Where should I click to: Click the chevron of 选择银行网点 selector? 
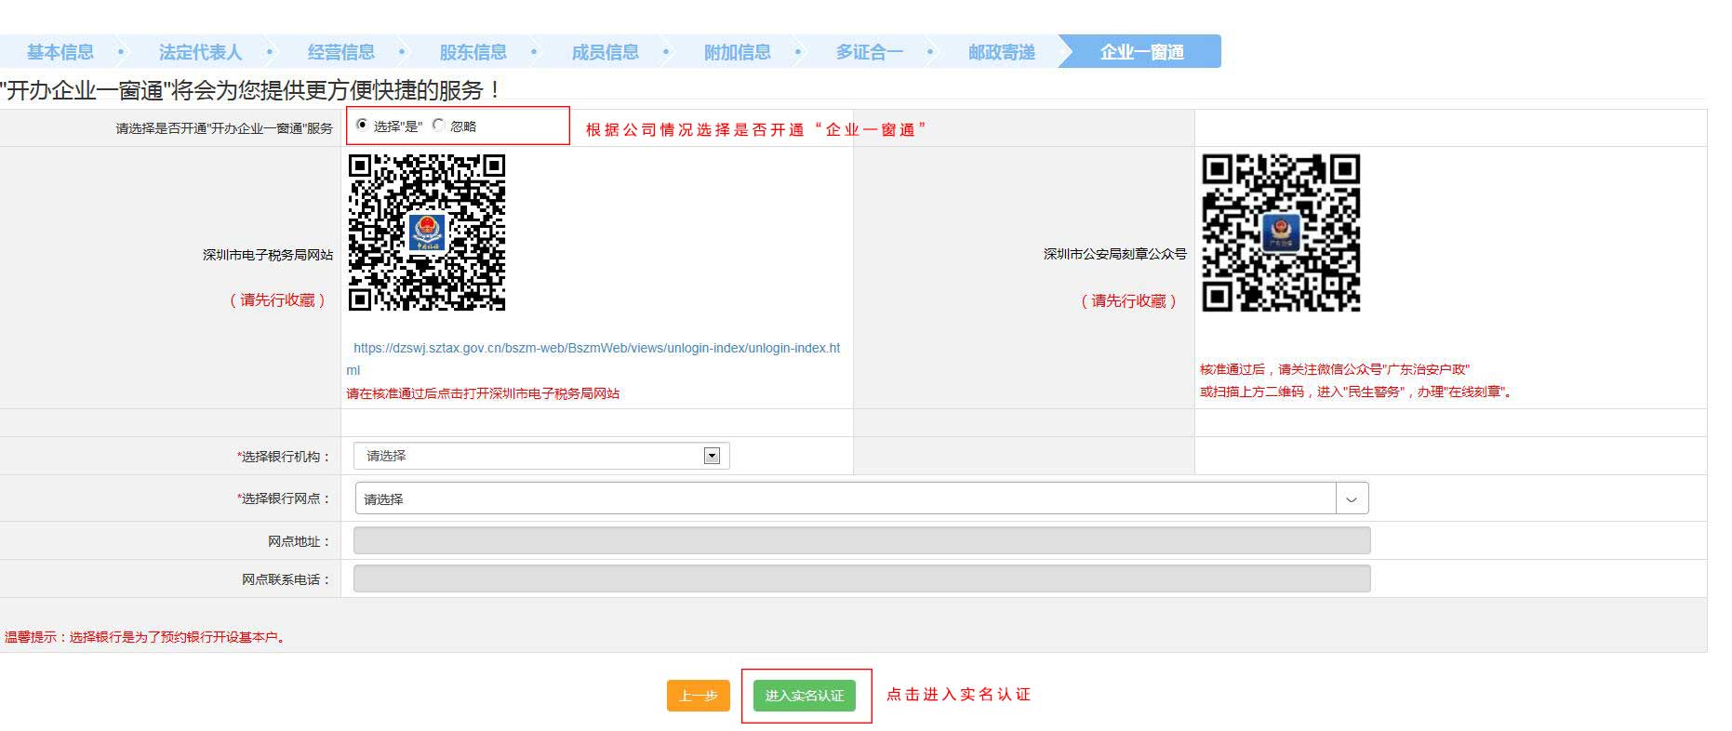coord(1352,499)
